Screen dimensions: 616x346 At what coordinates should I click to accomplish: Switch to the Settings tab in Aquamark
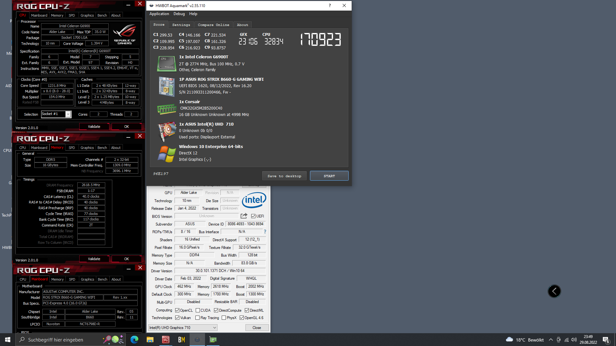coord(181,25)
